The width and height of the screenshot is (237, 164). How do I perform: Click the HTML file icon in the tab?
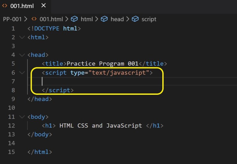(x=5, y=6)
